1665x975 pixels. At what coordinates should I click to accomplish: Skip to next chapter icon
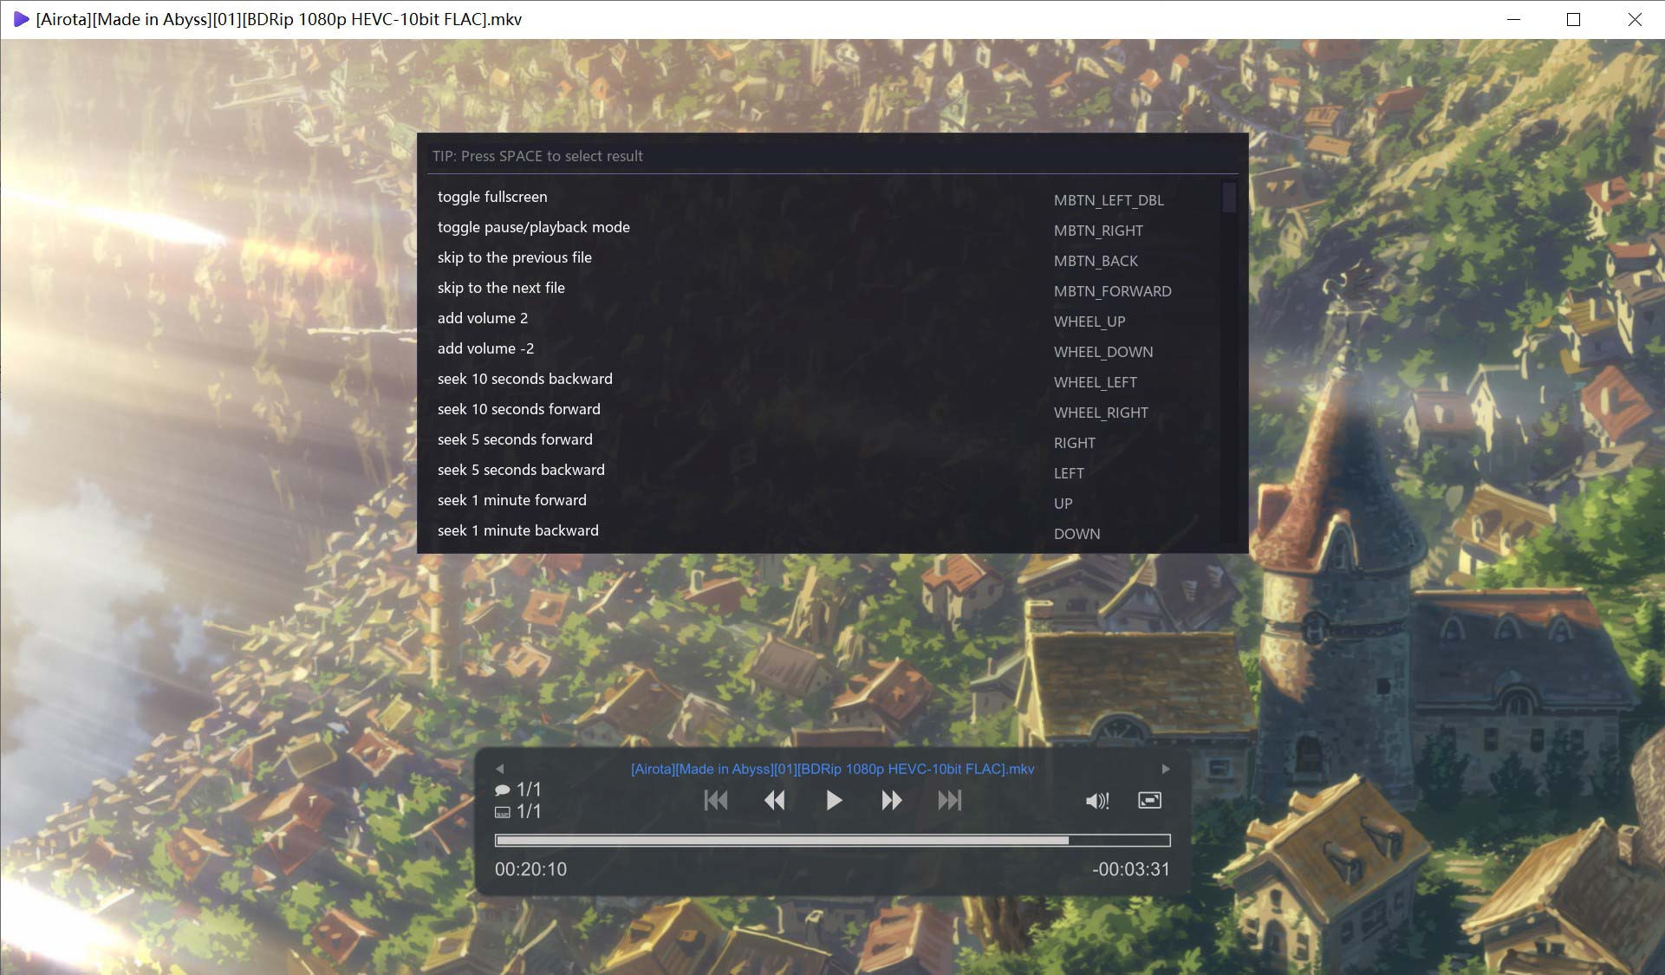point(950,801)
